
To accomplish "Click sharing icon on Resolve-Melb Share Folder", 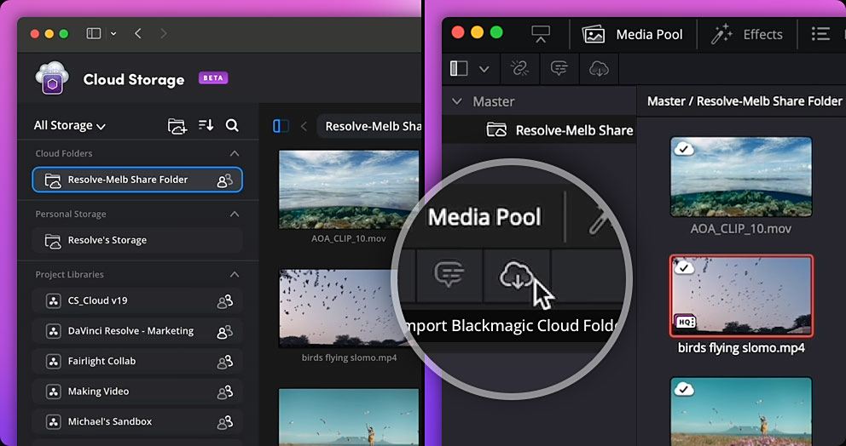I will coord(224,180).
